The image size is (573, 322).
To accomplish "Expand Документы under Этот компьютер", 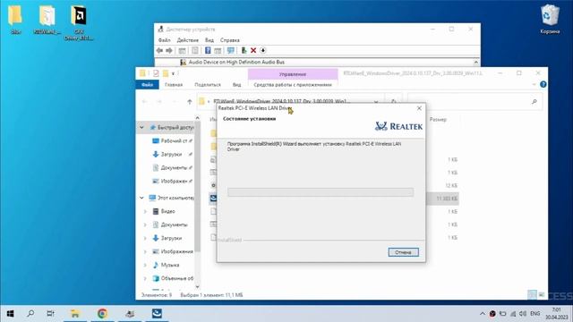I will tap(145, 225).
